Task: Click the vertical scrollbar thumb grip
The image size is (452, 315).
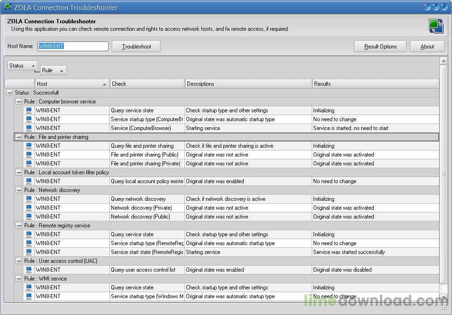Action: [443, 174]
